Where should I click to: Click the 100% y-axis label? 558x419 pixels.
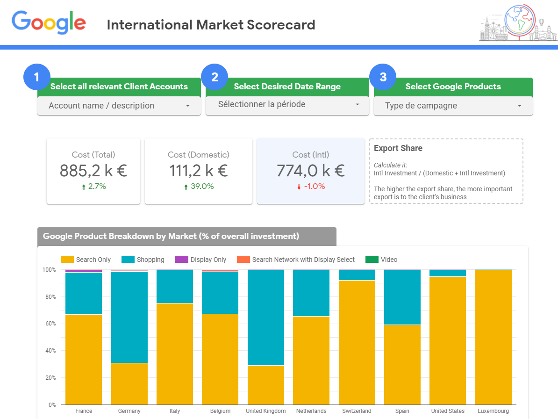click(x=49, y=270)
